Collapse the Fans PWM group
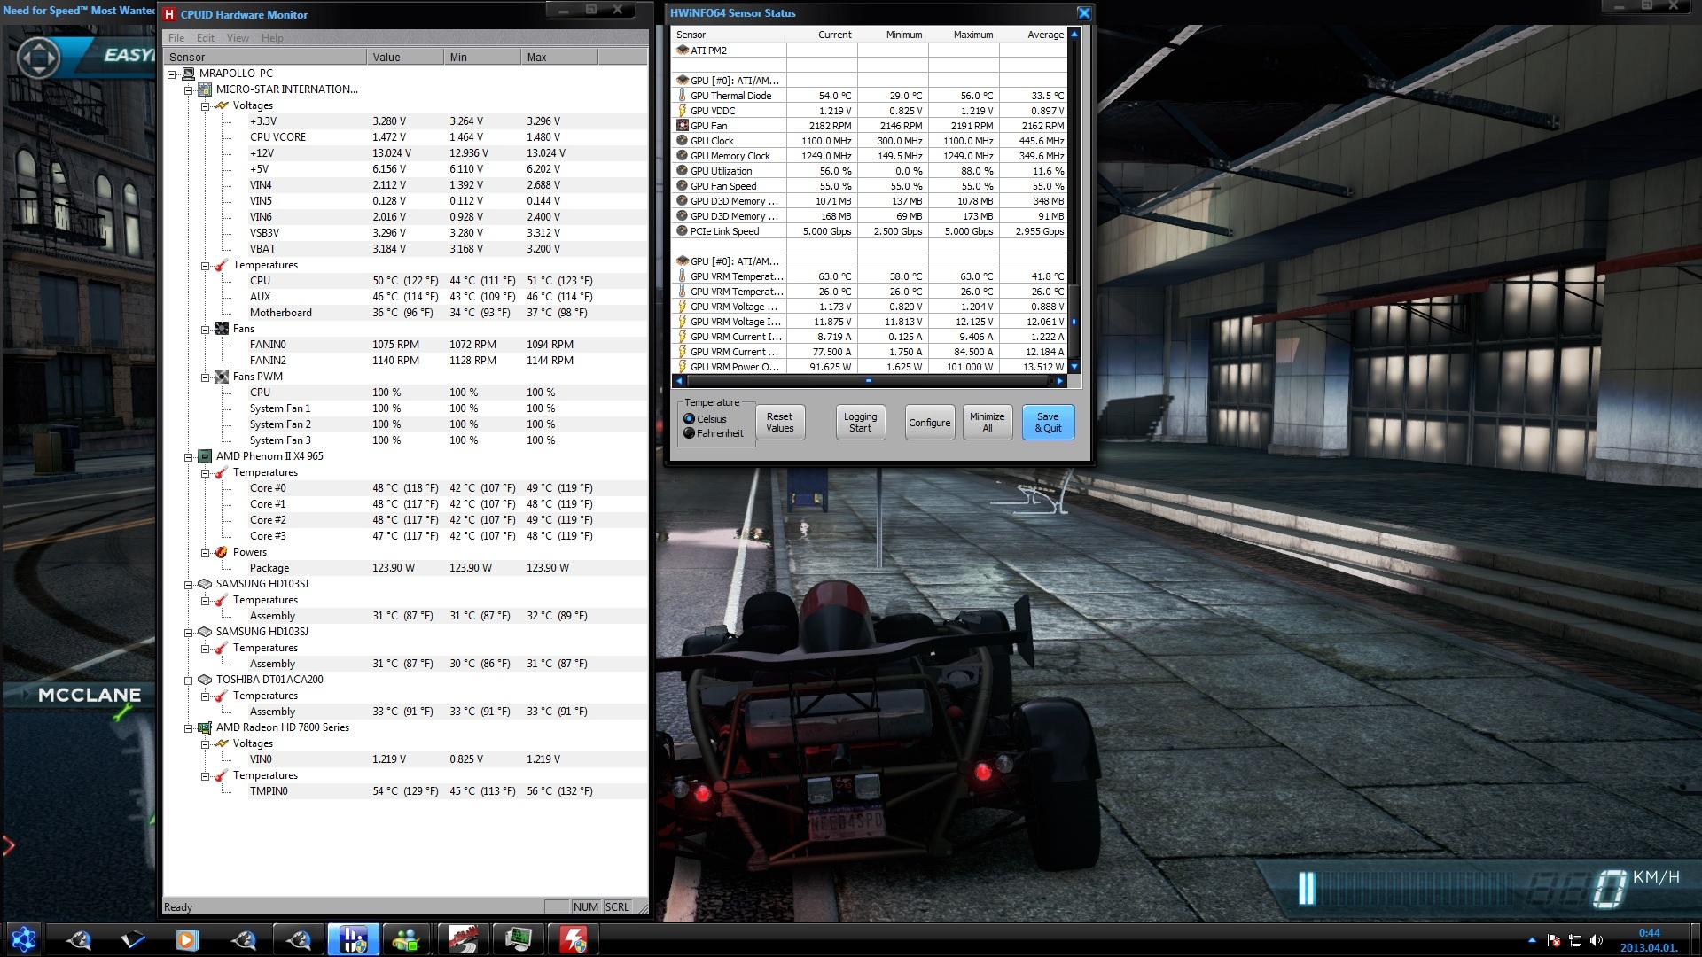The width and height of the screenshot is (1702, 957). click(x=206, y=377)
